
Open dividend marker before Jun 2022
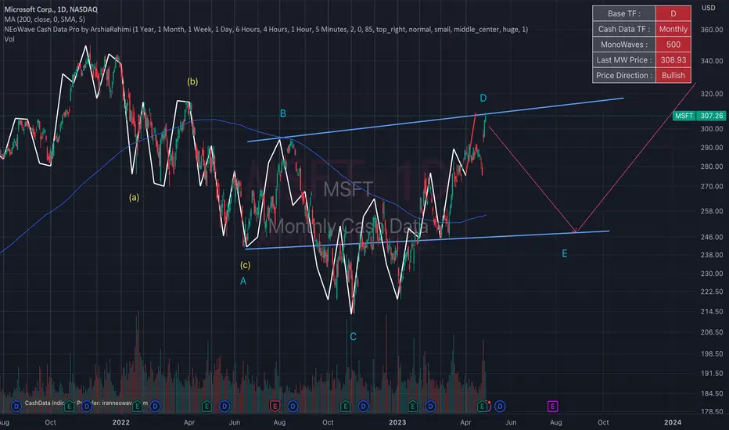pyautogui.click(x=224, y=407)
